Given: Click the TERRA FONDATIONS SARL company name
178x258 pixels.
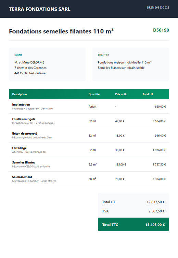Looking at the screenshot, I should coord(40,9).
